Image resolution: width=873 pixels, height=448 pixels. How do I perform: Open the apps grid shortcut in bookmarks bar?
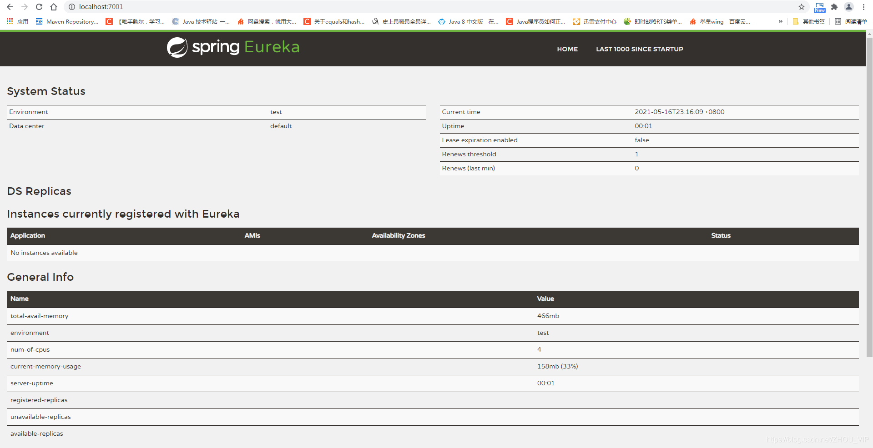(x=17, y=21)
